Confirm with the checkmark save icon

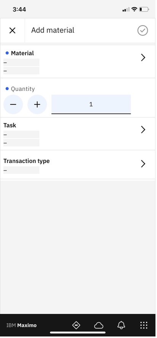point(143,31)
